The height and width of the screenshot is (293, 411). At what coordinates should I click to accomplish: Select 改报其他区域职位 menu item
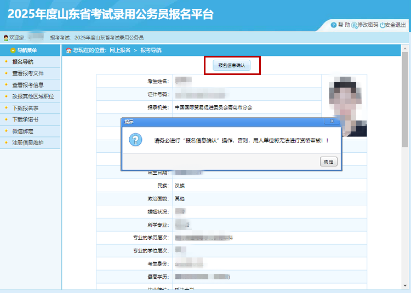30,96
